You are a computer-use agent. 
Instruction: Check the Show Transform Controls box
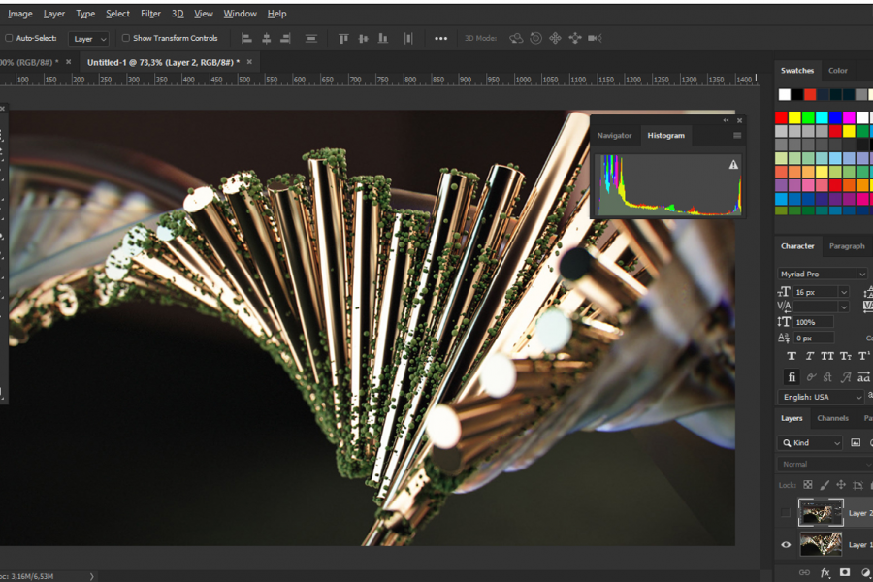click(125, 38)
